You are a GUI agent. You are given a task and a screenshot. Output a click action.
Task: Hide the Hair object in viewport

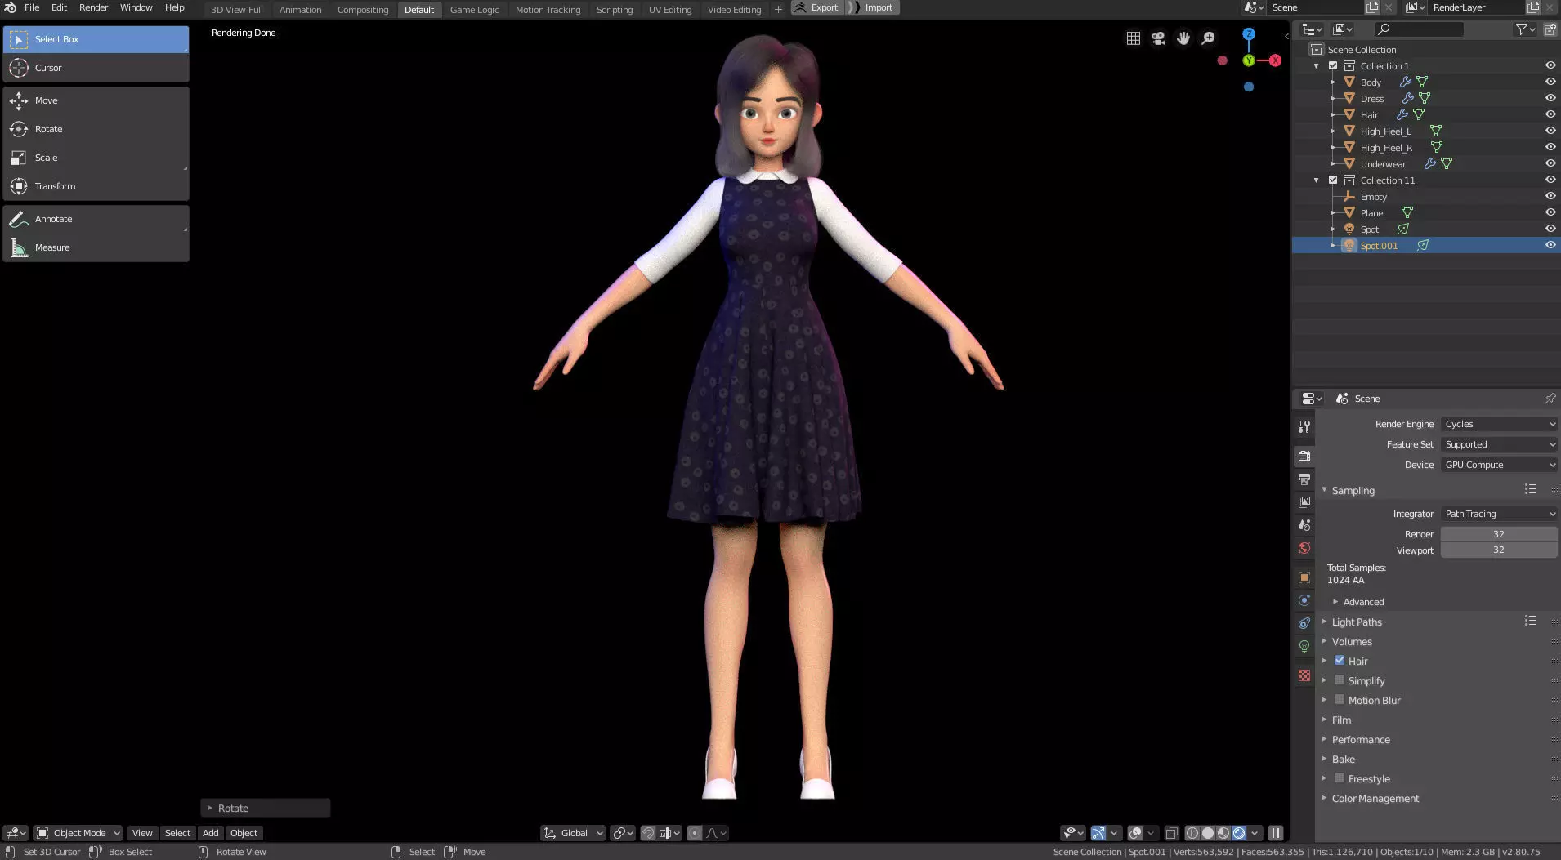[x=1550, y=114]
